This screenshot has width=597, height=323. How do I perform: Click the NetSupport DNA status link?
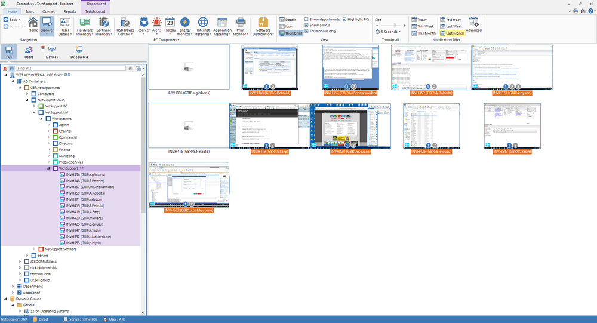(x=14, y=319)
